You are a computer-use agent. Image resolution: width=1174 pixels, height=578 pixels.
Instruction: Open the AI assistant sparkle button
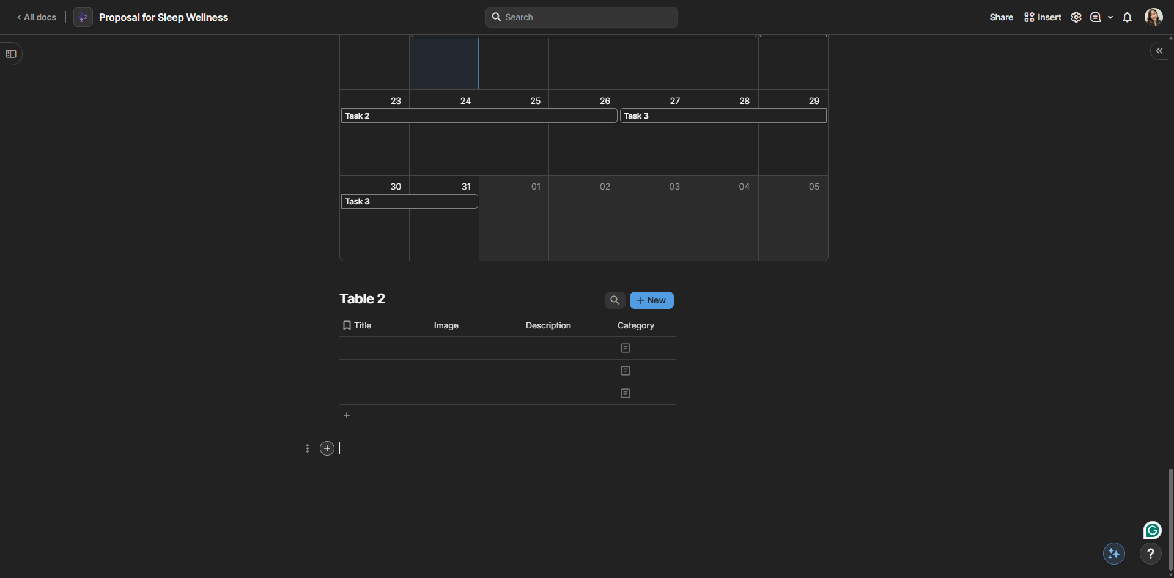click(x=1113, y=554)
